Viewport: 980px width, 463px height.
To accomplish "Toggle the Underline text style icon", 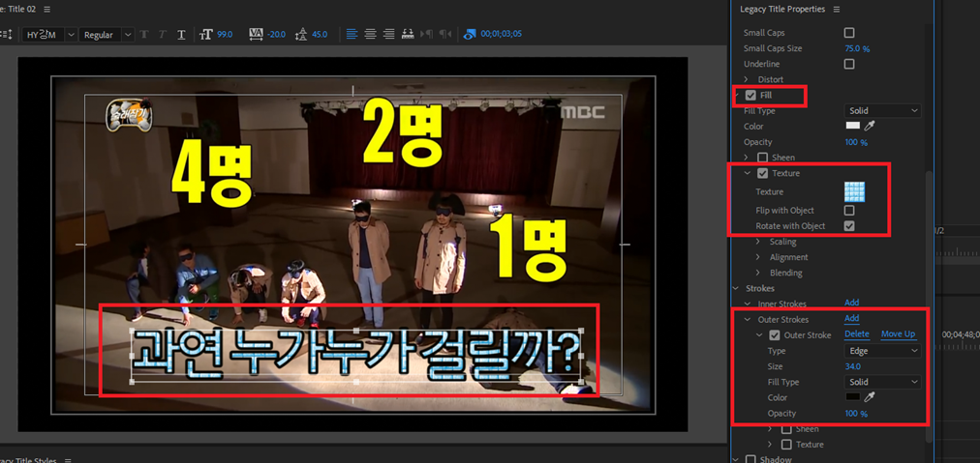I will [x=181, y=35].
